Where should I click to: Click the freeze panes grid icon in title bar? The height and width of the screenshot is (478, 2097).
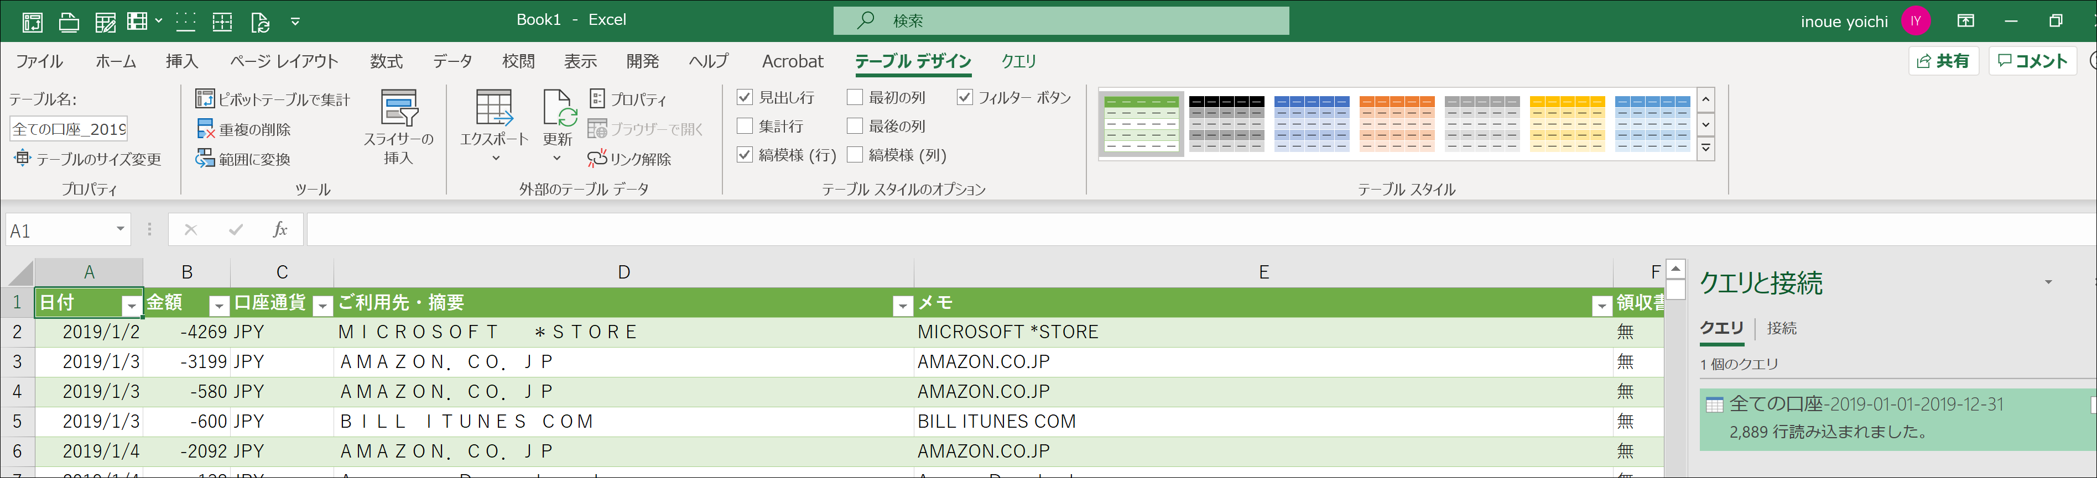(x=138, y=22)
